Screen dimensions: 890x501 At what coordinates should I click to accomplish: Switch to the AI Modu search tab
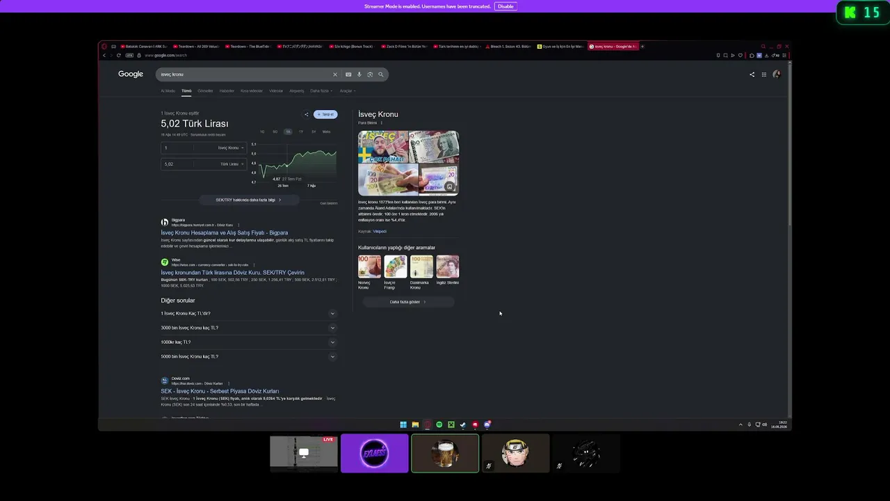click(168, 90)
